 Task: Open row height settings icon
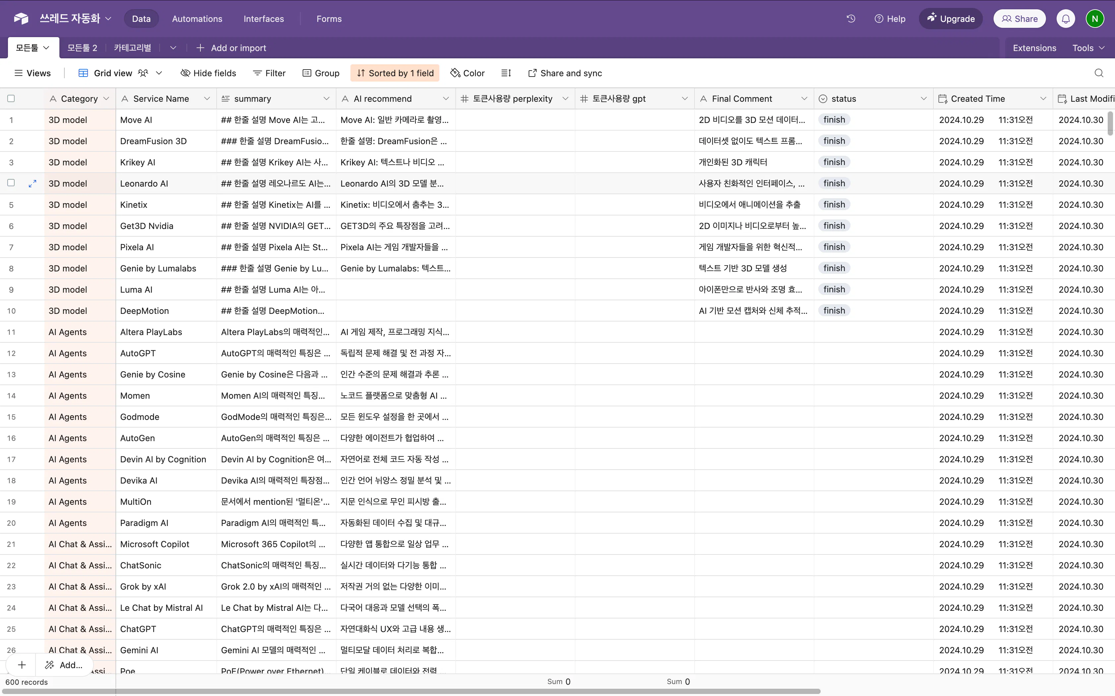click(506, 73)
